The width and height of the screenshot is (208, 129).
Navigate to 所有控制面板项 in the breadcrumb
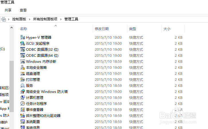coord(45,19)
